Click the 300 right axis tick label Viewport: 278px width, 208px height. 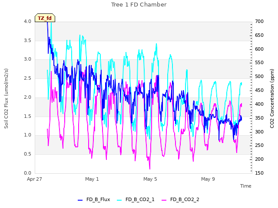pos(259,132)
